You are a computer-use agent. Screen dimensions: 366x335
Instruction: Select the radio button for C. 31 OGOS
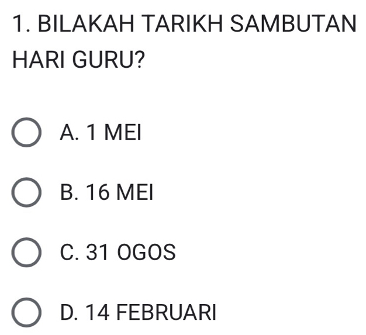[x=26, y=255]
